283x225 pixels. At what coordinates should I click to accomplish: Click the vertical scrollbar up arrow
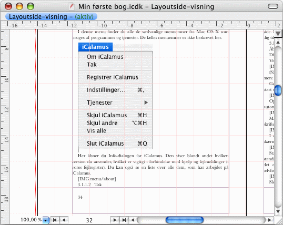[x=278, y=42]
